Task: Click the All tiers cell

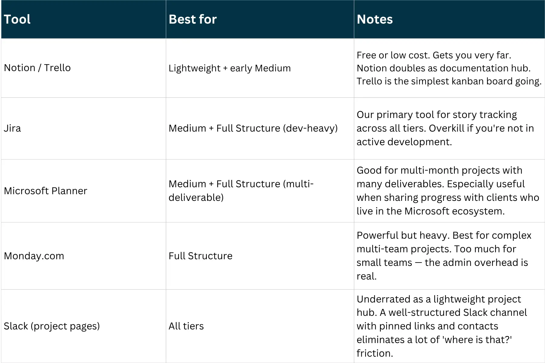Action: pyautogui.click(x=260, y=326)
